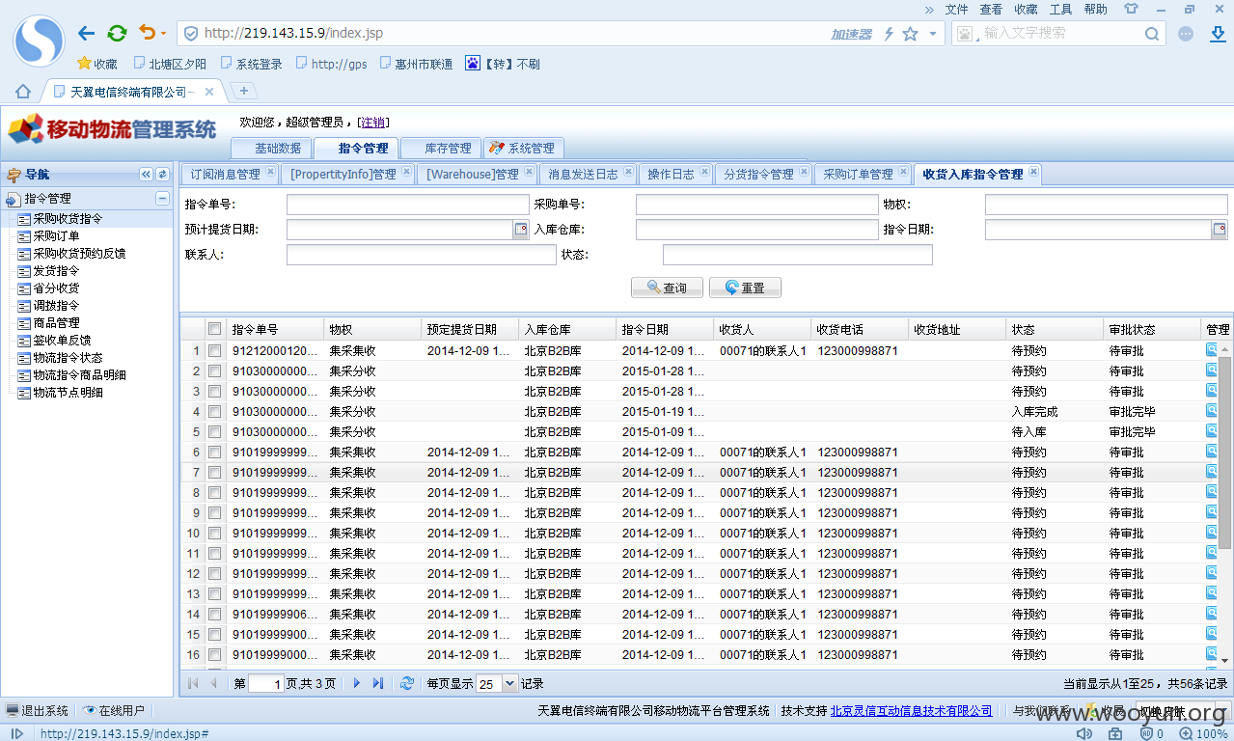
Task: Click the Baidu paw bookmark 【转】不刷
Action: click(503, 64)
